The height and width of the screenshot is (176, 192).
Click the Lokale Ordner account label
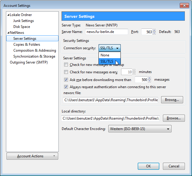point(21,15)
